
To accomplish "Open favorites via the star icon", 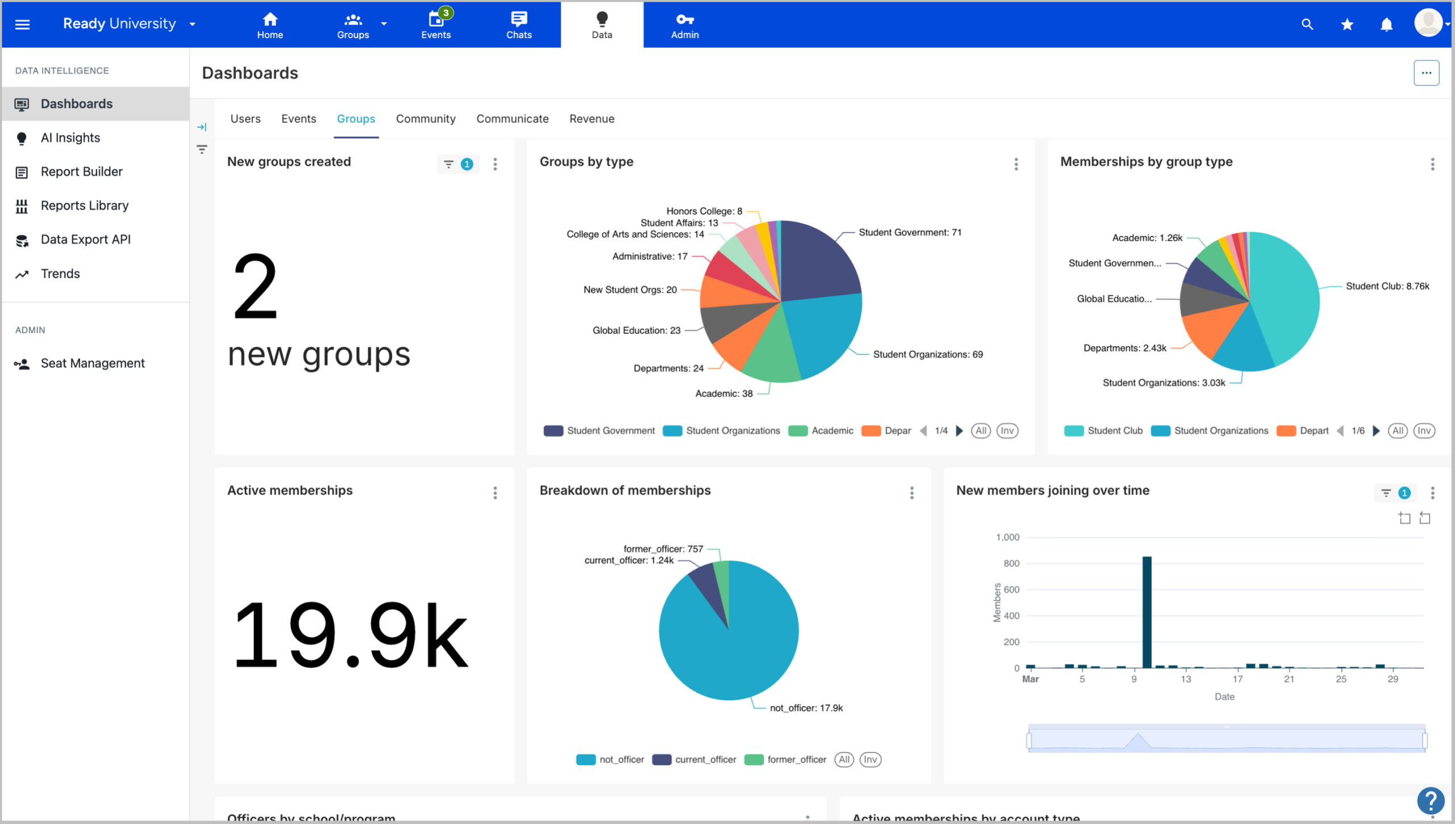I will [1346, 24].
